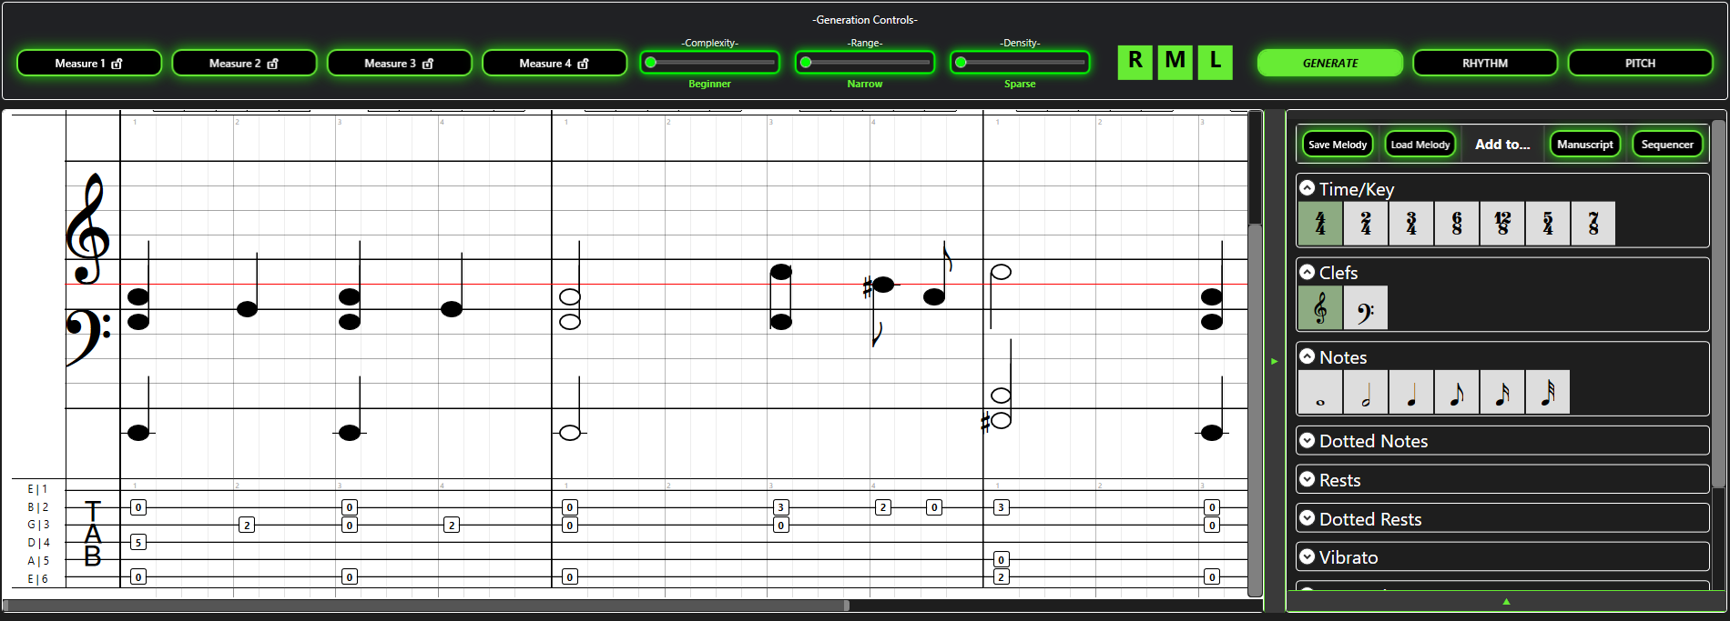The width and height of the screenshot is (1730, 621).
Task: Click the GENERATE button
Action: click(1330, 63)
